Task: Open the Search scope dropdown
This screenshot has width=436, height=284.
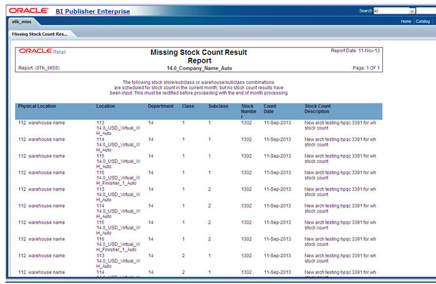Action: 394,11
